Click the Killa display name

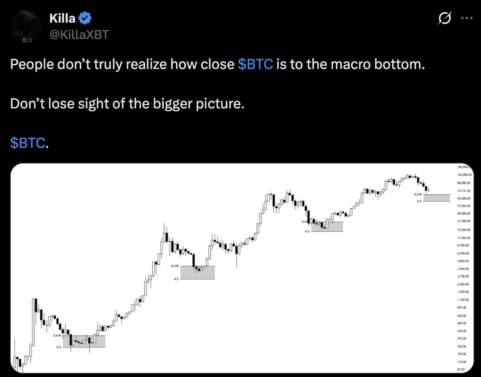(x=62, y=18)
